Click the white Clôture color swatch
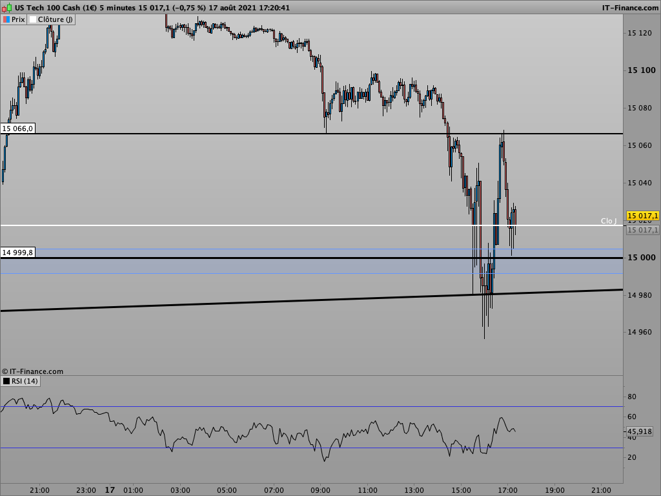The width and height of the screenshot is (661, 496). (33, 19)
